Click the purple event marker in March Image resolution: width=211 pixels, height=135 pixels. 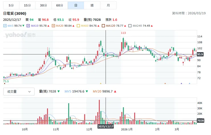click(x=181, y=83)
